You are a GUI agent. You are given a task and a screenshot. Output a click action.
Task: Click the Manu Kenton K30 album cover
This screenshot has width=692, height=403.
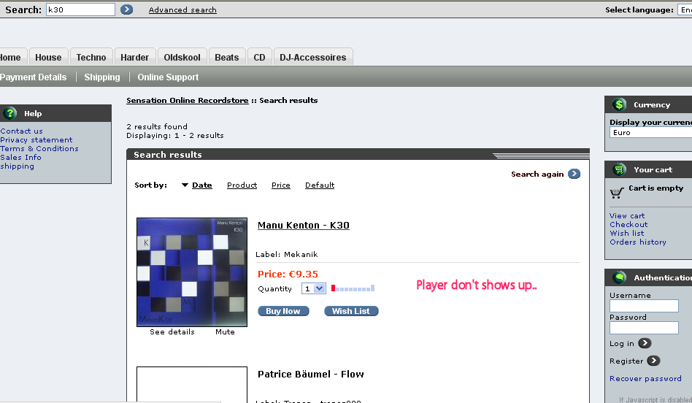192,272
